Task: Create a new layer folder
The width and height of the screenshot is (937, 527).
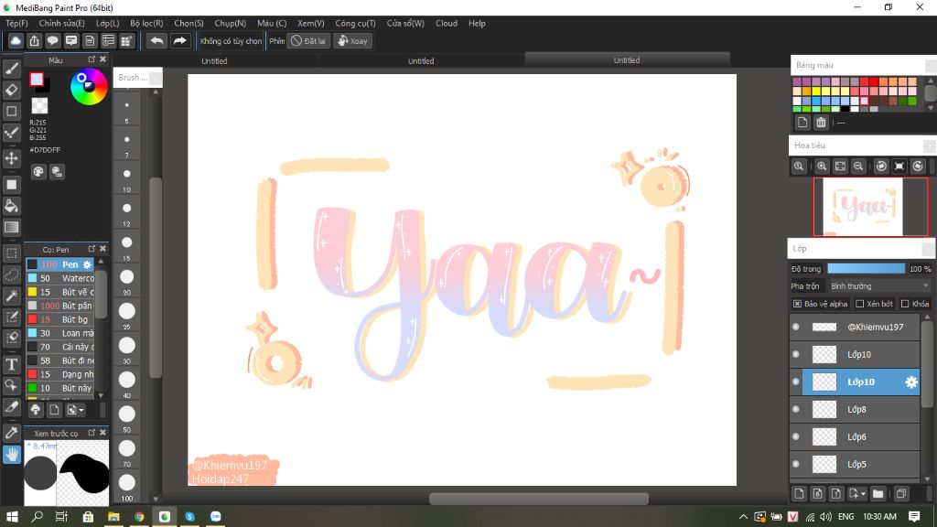Action: (878, 493)
